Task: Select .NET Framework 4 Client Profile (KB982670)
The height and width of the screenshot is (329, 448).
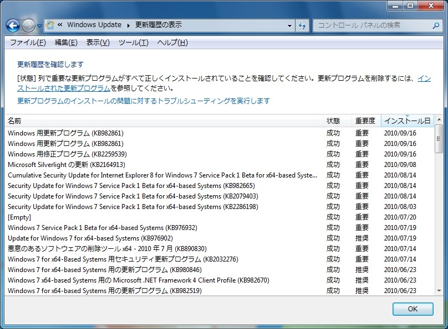Action: pos(220,280)
